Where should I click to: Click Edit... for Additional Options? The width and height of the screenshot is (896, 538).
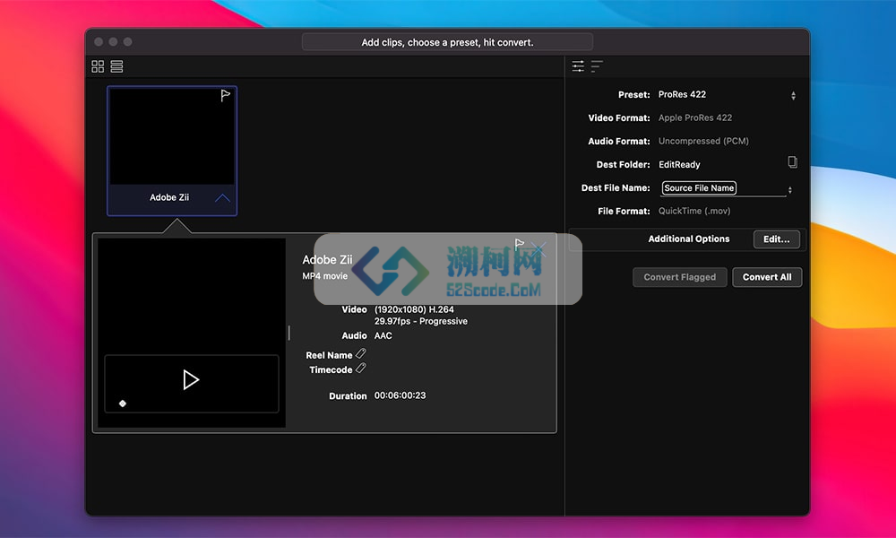tap(776, 239)
